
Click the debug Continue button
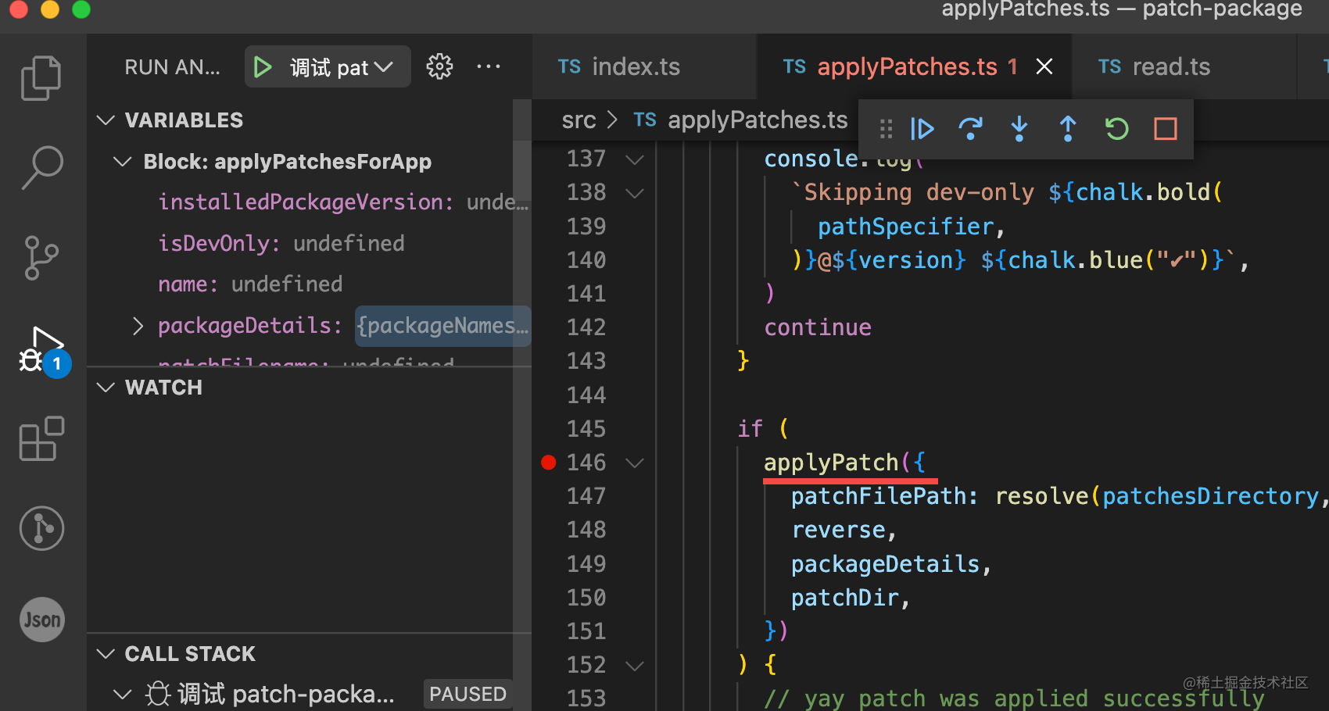(922, 129)
